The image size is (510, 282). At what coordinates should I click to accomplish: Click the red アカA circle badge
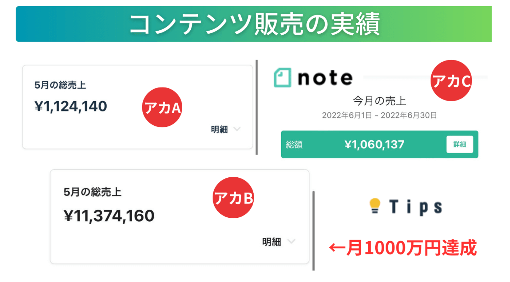(162, 107)
